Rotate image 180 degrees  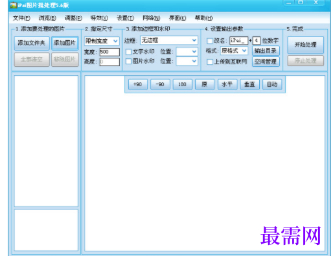tap(182, 84)
